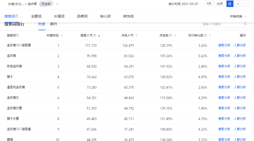Sort by 点击率 column arrows

click(x=175, y=35)
